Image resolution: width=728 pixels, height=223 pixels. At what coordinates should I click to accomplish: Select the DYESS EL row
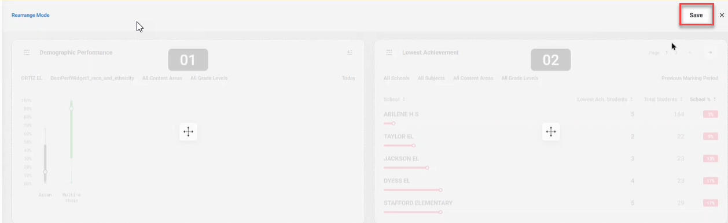[550, 184]
